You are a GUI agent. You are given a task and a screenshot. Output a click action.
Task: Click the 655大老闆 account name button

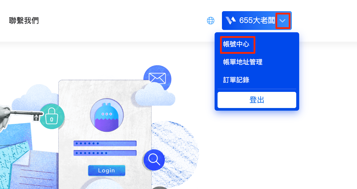257,21
